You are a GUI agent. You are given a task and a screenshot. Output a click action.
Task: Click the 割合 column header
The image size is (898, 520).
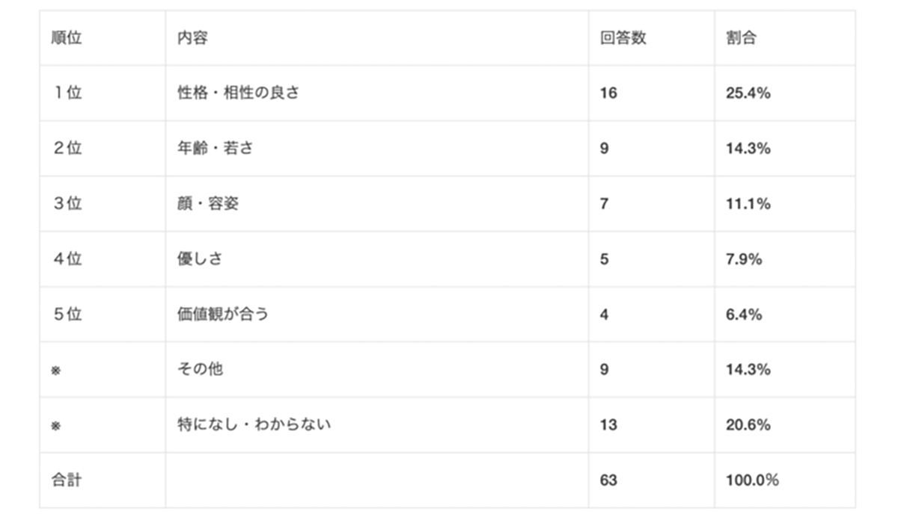[x=741, y=38]
